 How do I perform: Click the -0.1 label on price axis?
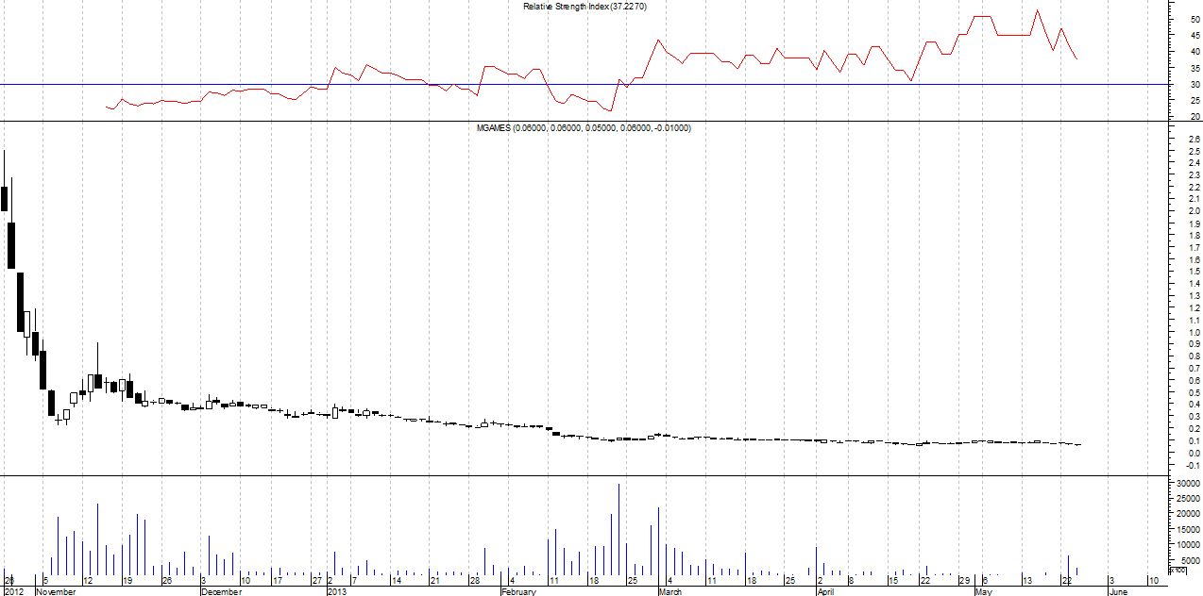(1194, 465)
